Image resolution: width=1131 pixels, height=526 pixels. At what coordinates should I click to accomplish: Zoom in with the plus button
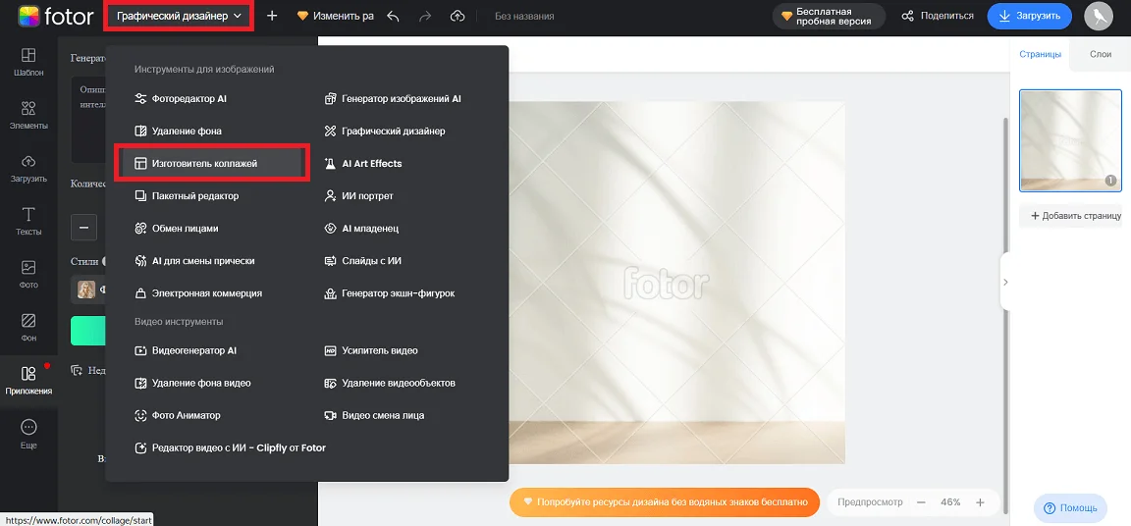980,502
